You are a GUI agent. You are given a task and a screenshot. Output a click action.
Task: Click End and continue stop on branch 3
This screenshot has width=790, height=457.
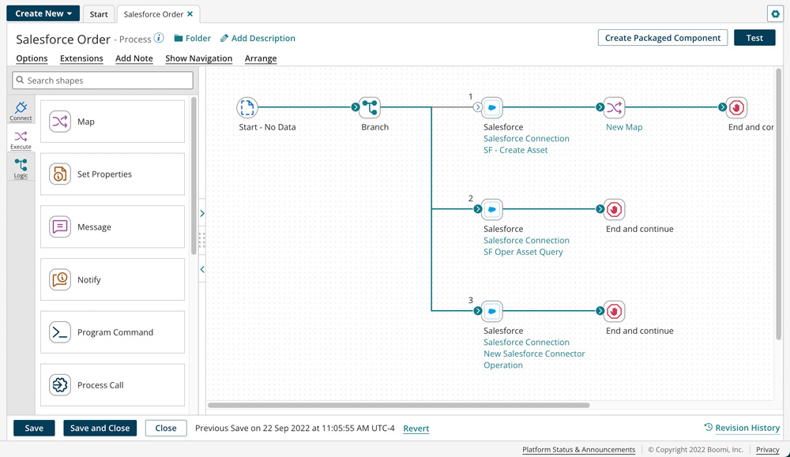click(x=614, y=311)
